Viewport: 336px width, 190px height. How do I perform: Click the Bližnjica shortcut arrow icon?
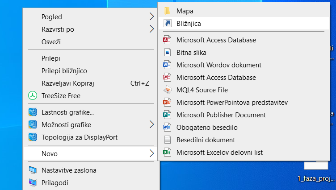(168, 24)
